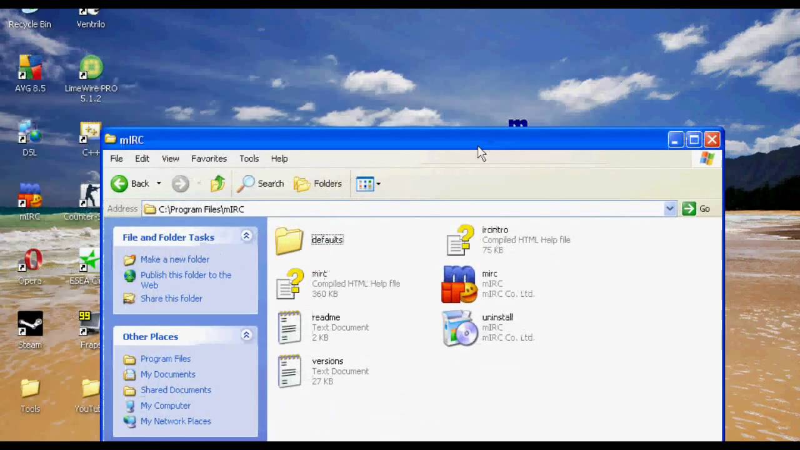The image size is (800, 450).
Task: Go to Program Files in Other Places
Action: tap(166, 359)
